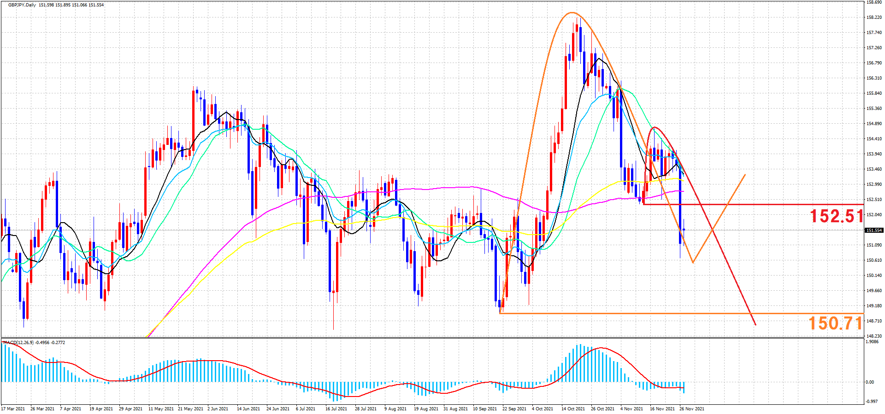Click the top of the small red arc
The height and width of the screenshot is (414, 885).
coord(655,127)
